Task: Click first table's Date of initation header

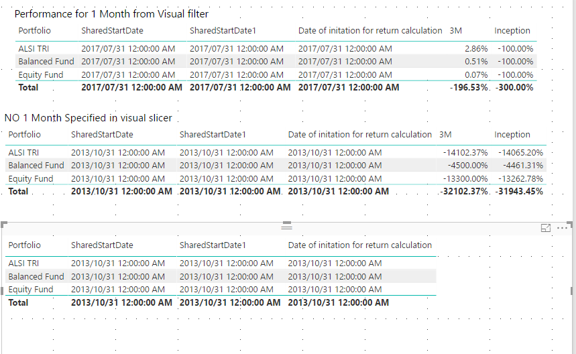Action: (x=370, y=30)
